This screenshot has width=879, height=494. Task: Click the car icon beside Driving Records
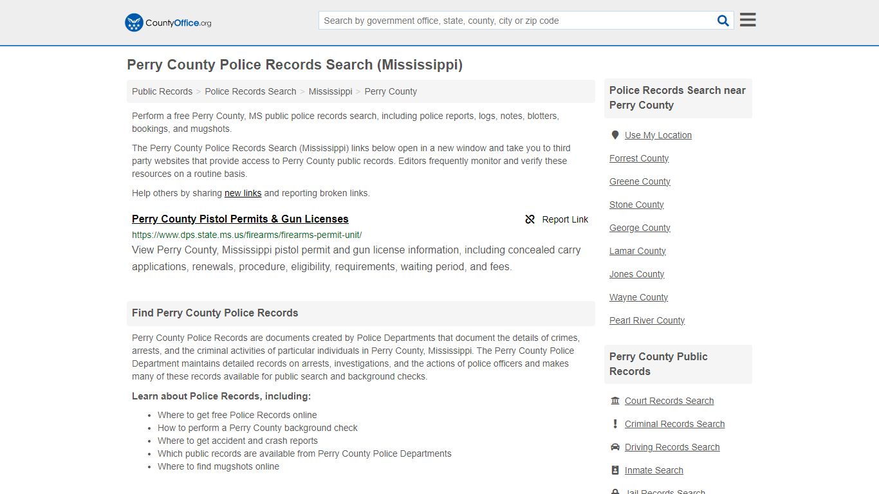tap(615, 447)
